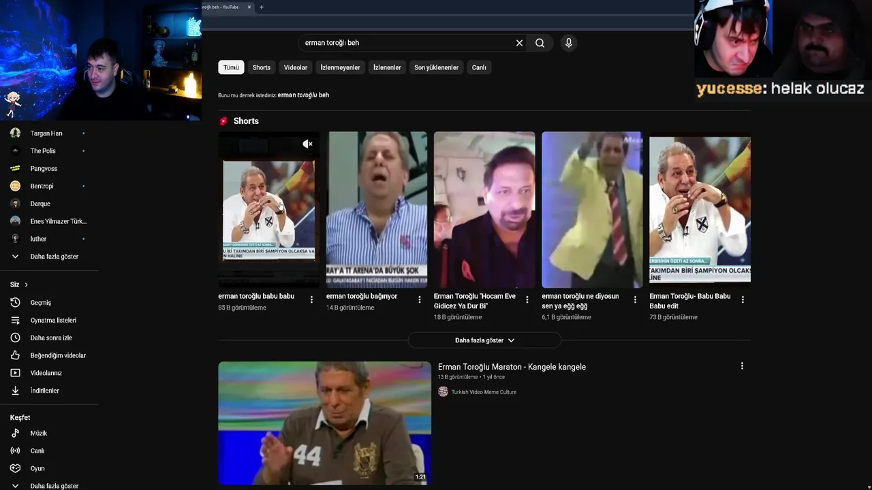Click the red Shorts section logo

click(x=223, y=121)
